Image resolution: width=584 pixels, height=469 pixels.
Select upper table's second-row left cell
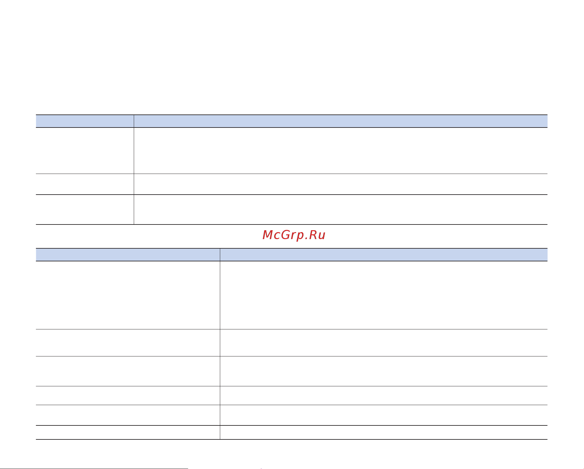[85, 184]
